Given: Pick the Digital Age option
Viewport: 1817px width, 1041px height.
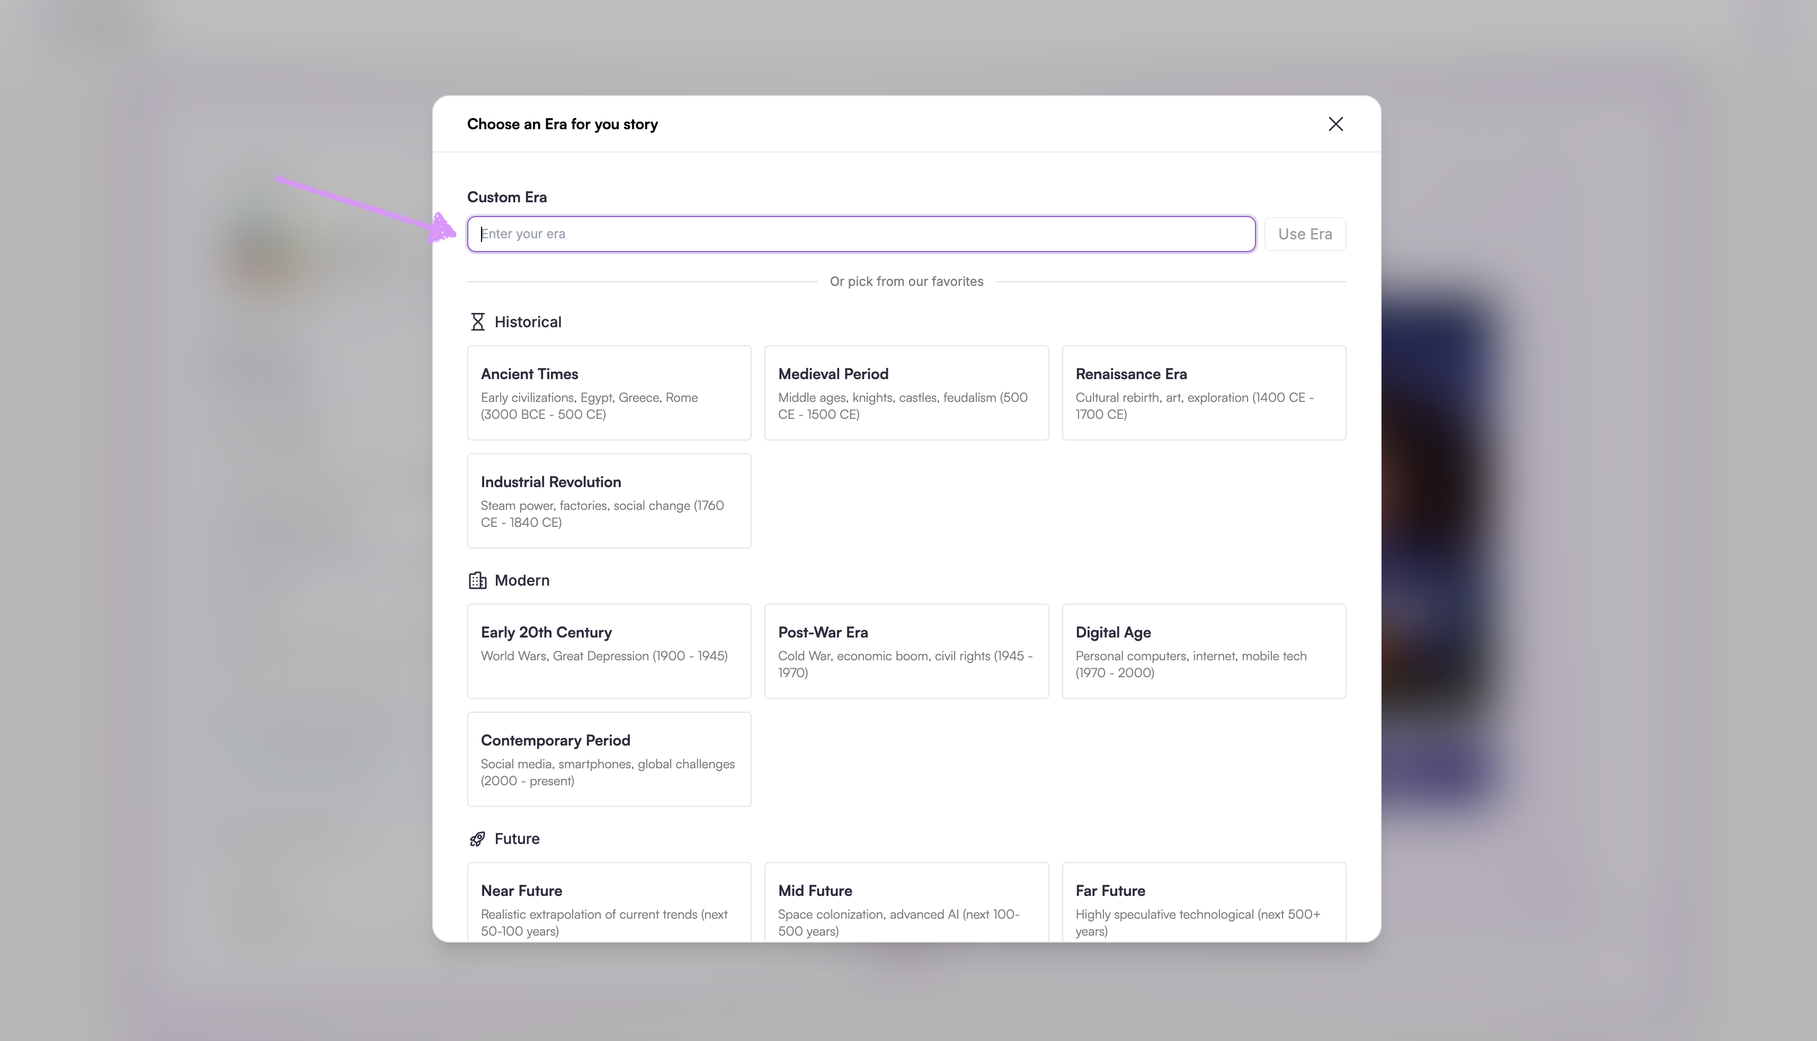Looking at the screenshot, I should point(1204,651).
